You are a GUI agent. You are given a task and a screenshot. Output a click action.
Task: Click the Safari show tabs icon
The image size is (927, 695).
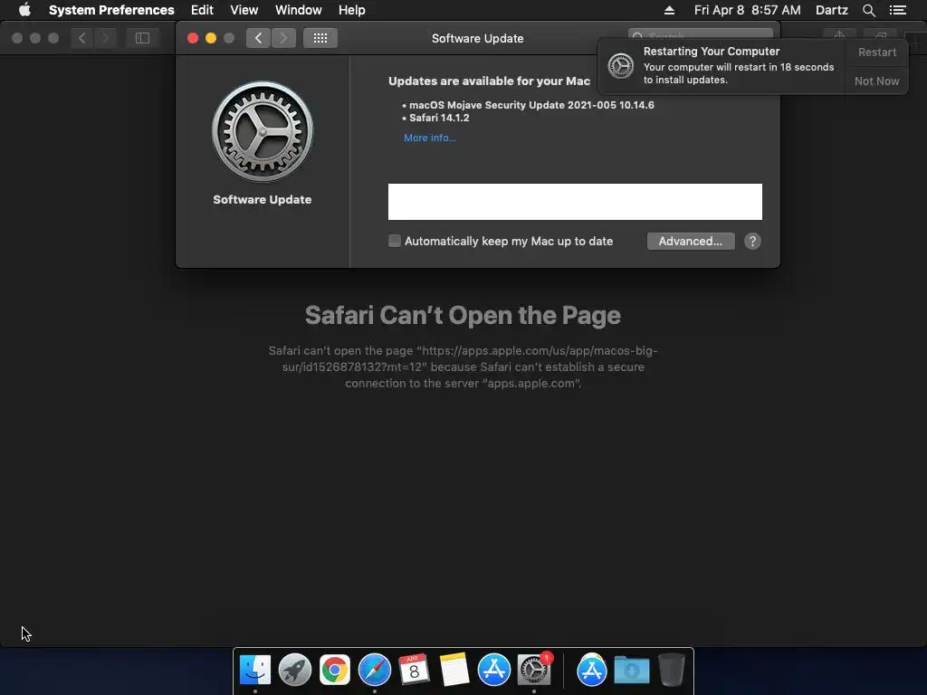pos(880,35)
